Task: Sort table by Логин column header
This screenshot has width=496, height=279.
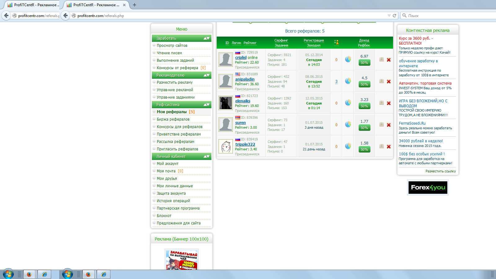Action: pyautogui.click(x=236, y=43)
